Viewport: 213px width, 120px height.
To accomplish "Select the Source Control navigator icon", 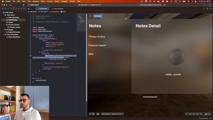I will (x=5, y=9).
